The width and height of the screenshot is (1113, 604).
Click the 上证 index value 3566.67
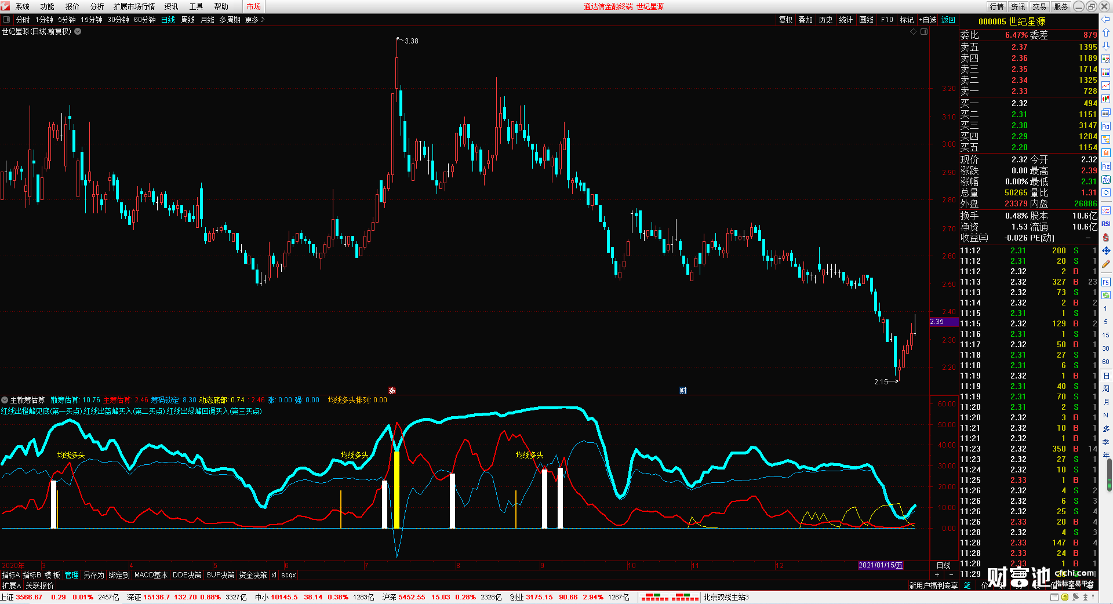point(29,597)
